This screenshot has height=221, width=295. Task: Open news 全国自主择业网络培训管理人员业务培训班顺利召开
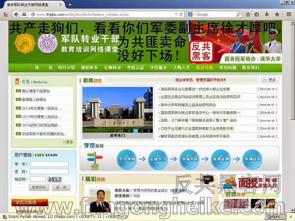(201, 97)
